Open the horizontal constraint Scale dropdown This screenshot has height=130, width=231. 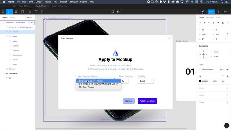pos(217,52)
